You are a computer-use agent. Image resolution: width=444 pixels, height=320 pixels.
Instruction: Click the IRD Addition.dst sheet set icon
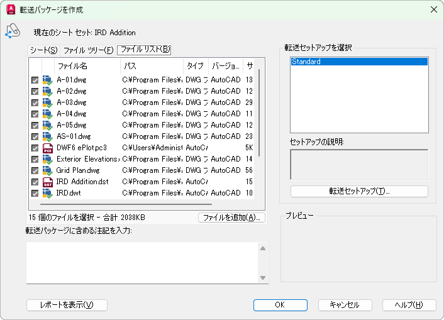pos(47,182)
